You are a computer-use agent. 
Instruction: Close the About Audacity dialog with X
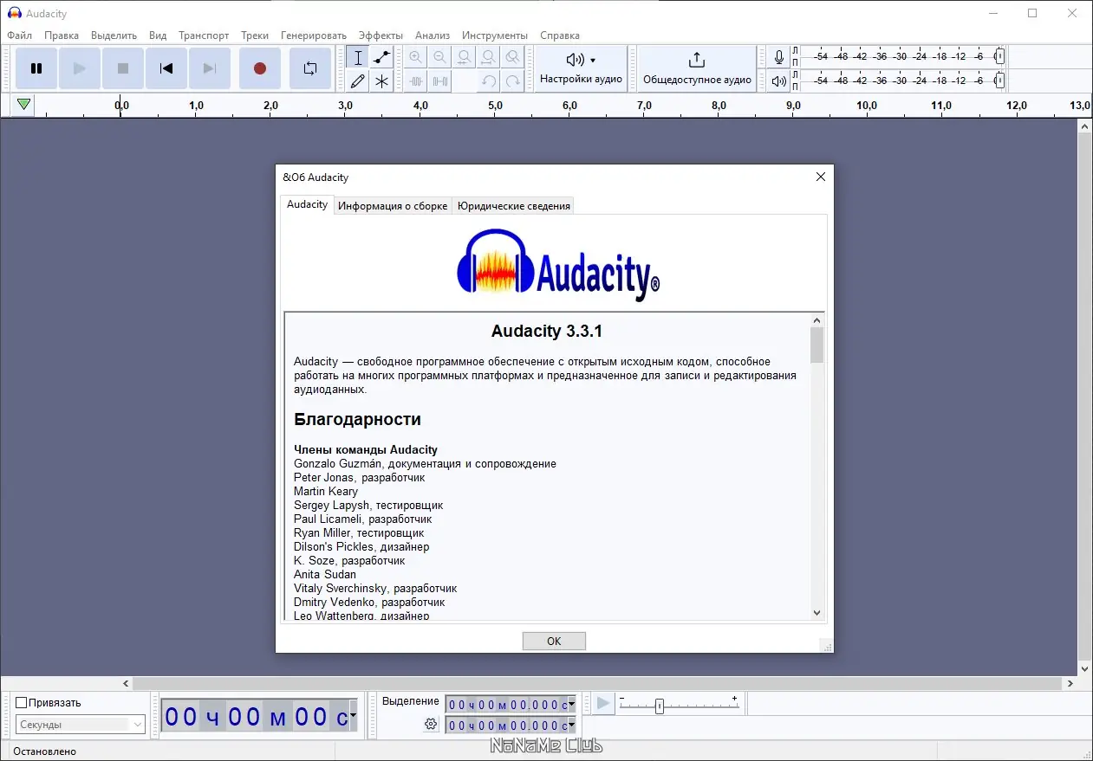click(x=820, y=177)
